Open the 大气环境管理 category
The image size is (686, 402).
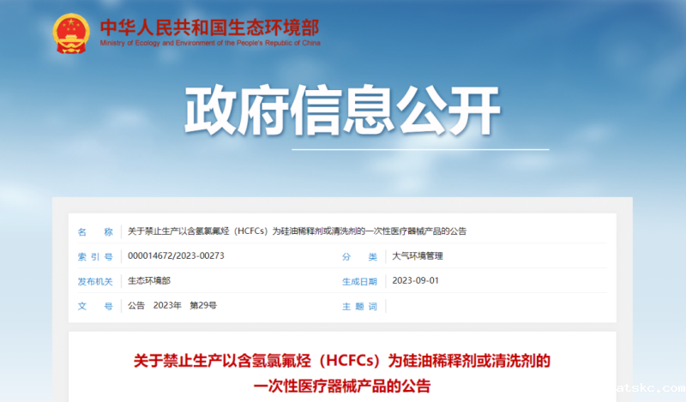click(417, 256)
